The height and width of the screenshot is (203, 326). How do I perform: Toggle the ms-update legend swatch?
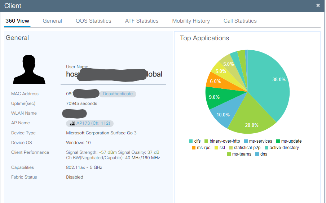[278, 141]
